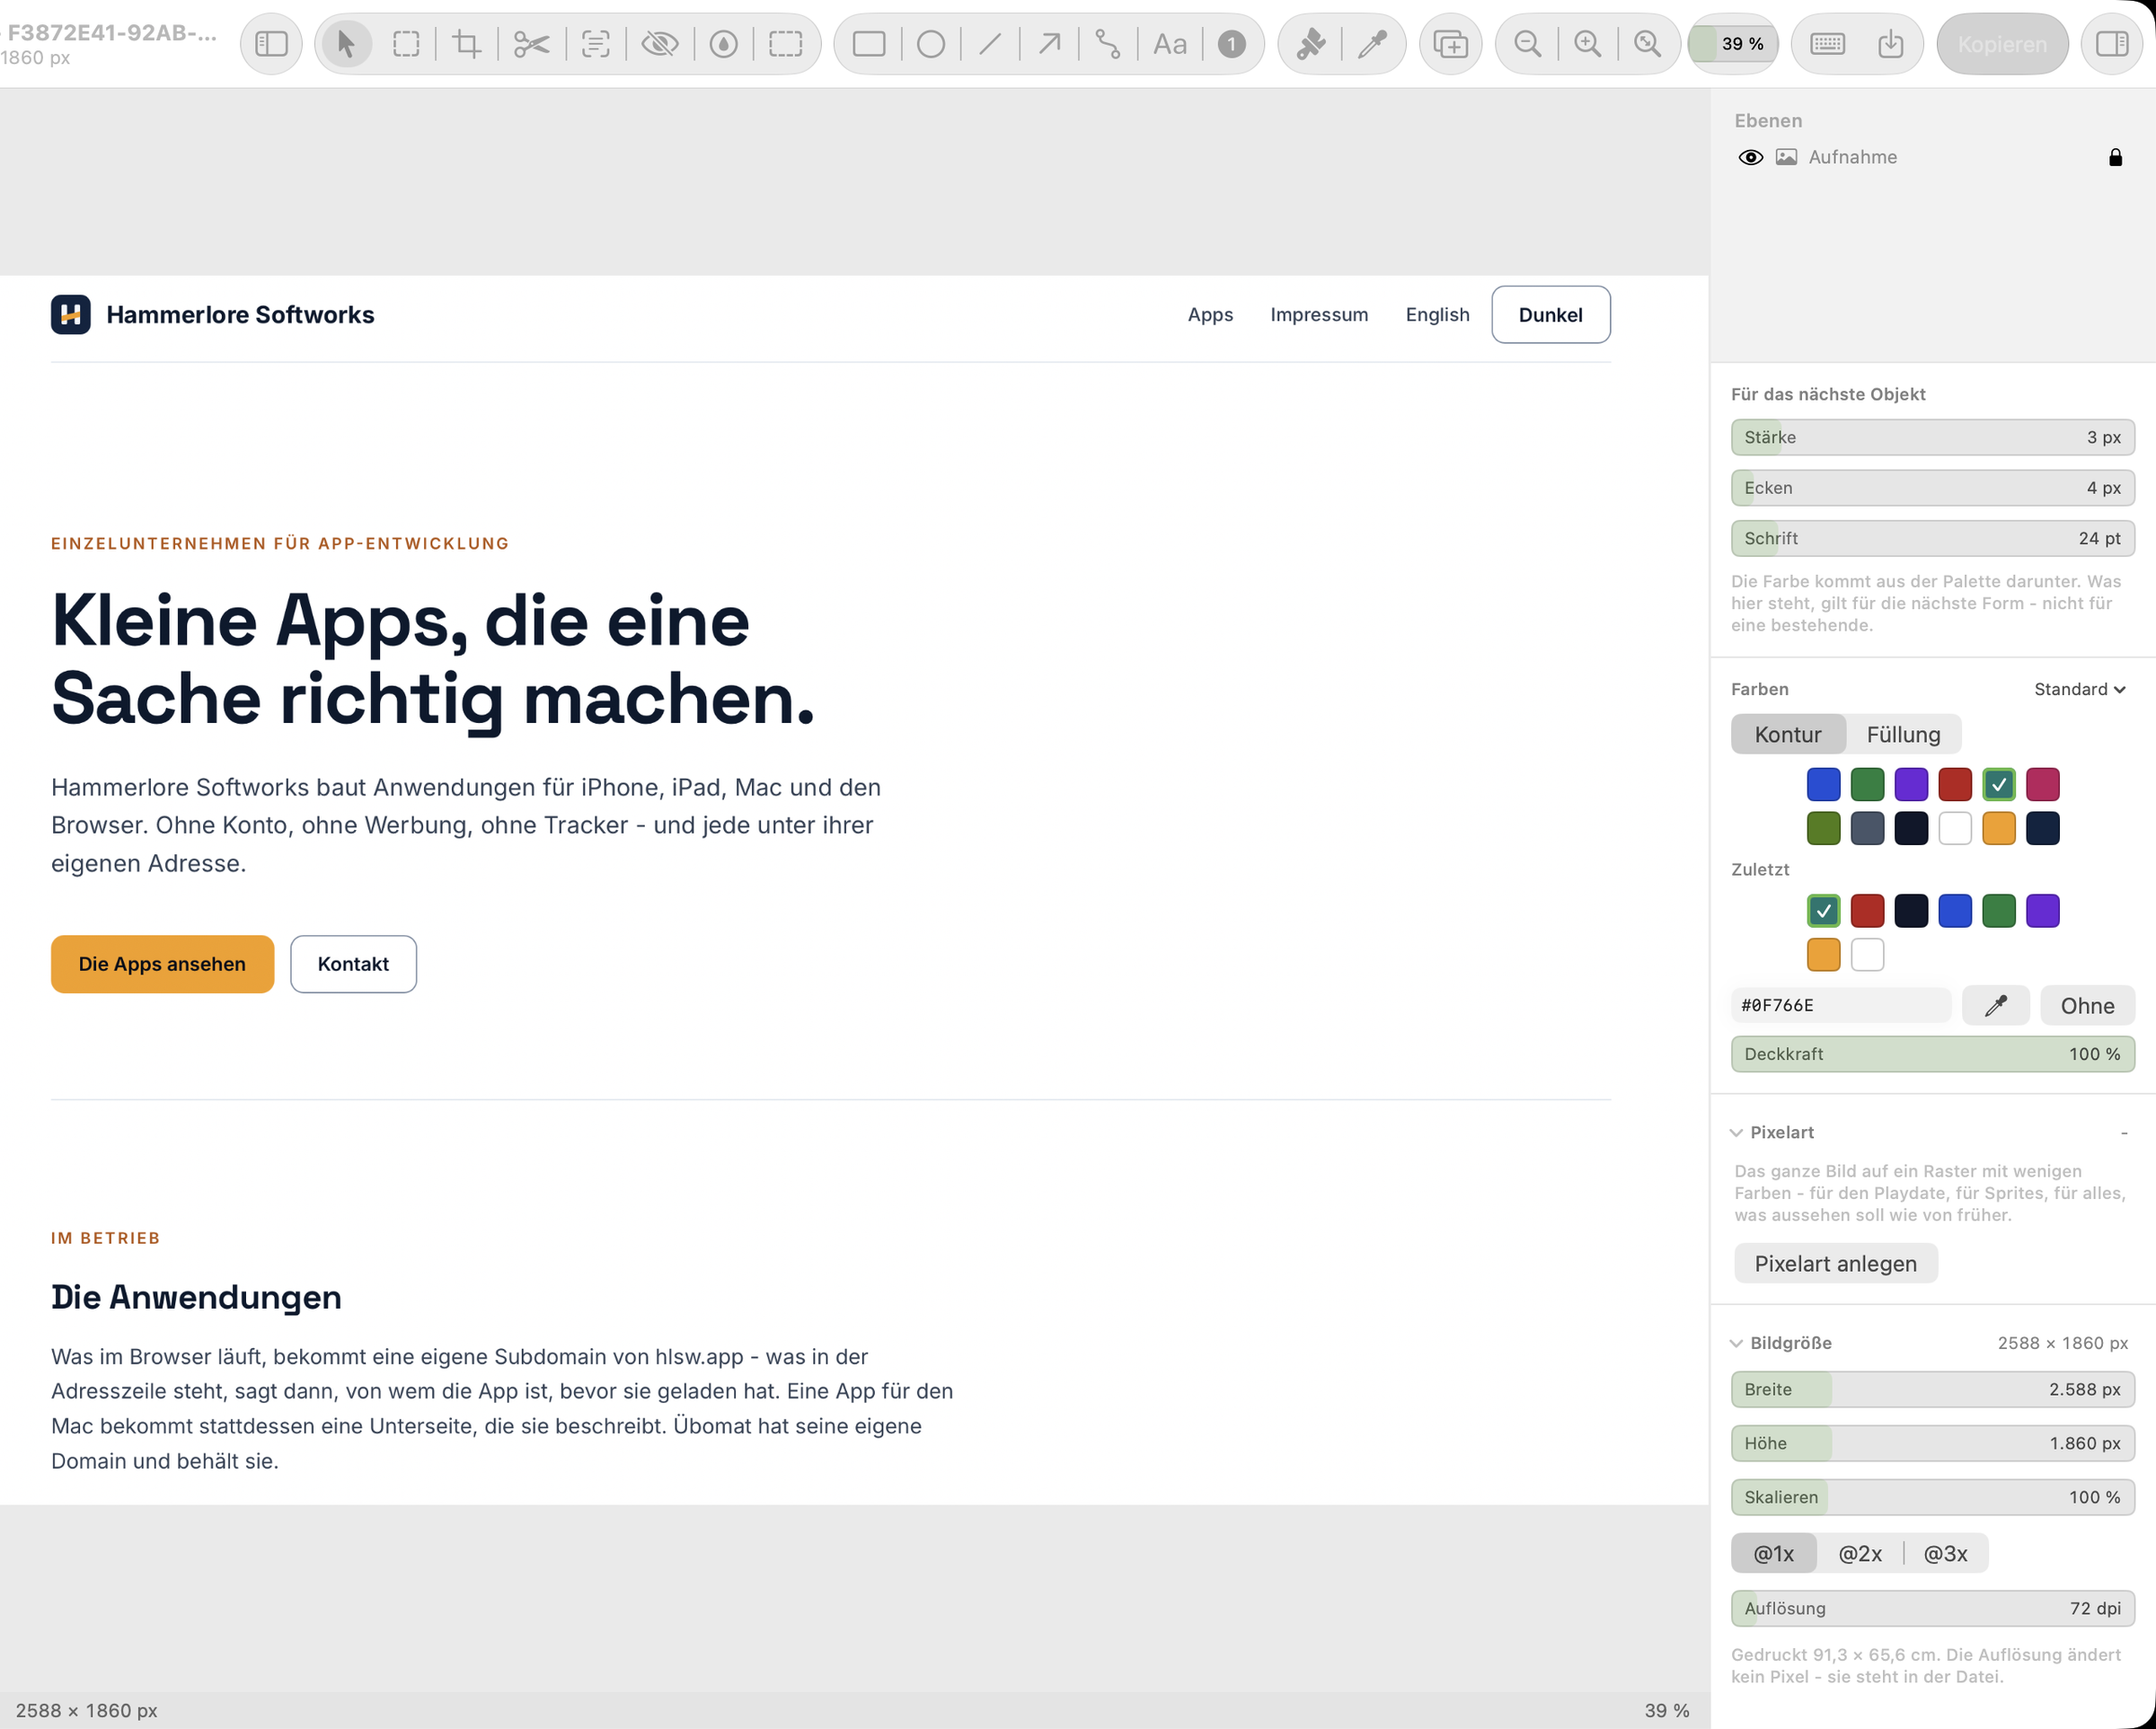Toggle the lock on the Aufnahme layer
Image resolution: width=2156 pixels, height=1729 pixels.
coord(2115,157)
